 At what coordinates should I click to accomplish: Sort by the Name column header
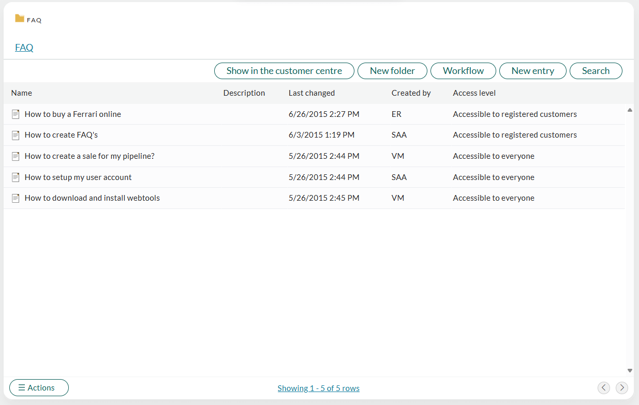(22, 93)
